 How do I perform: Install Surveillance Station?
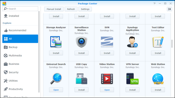tap(82, 53)
